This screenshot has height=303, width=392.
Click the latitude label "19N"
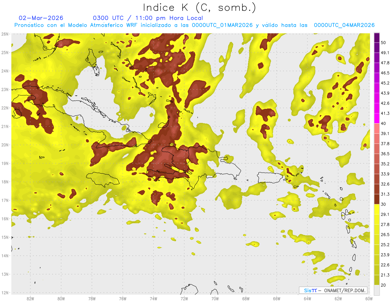tap(5, 163)
